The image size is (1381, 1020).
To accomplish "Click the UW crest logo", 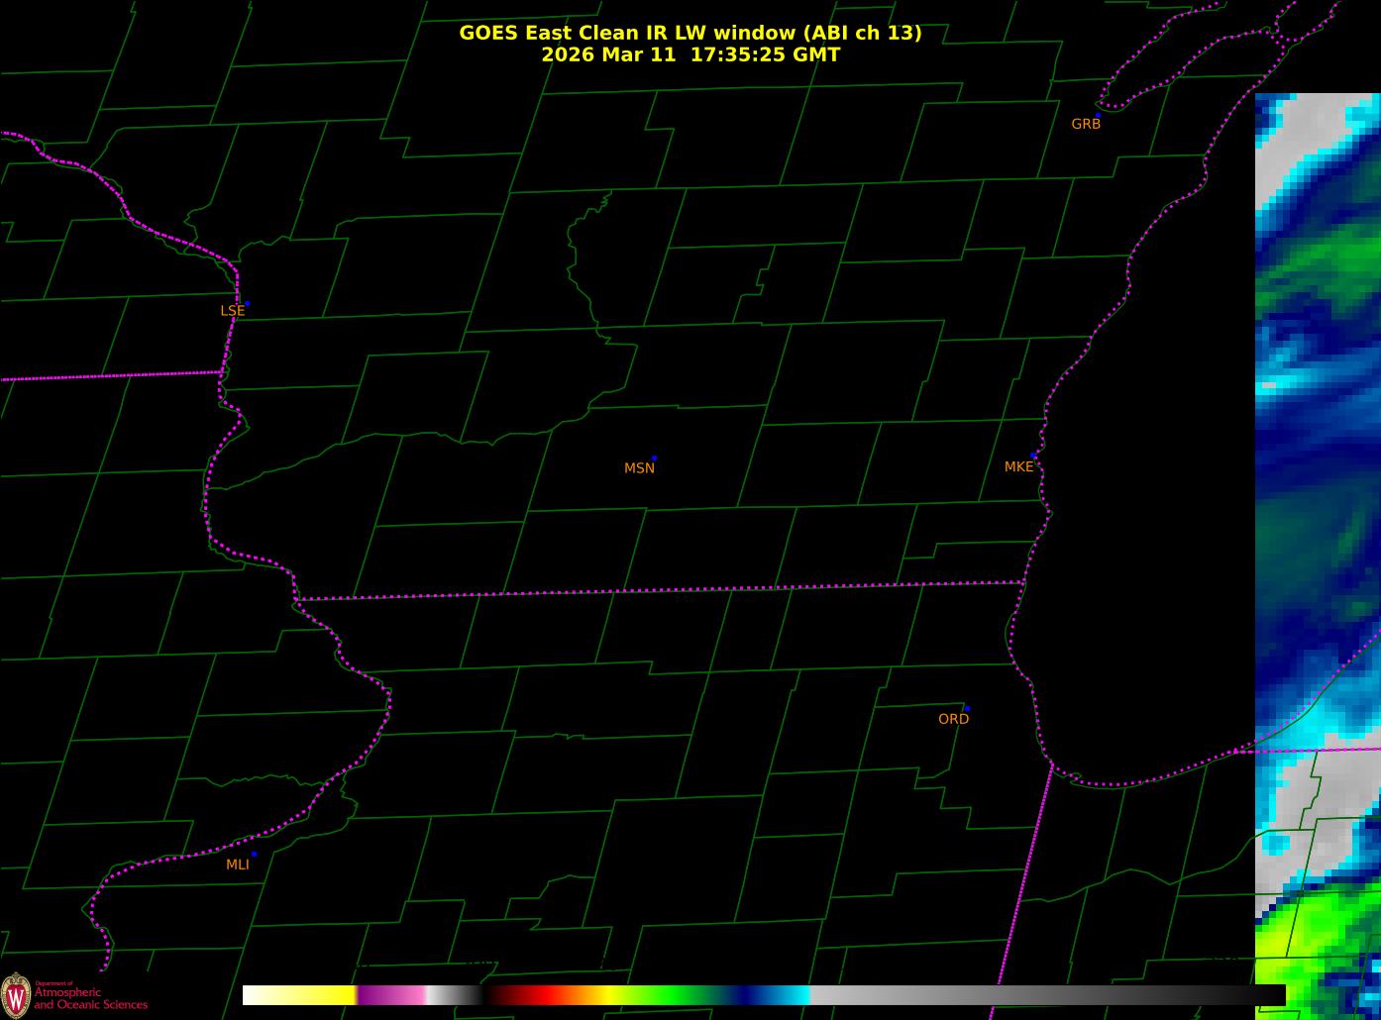I will coord(16,993).
